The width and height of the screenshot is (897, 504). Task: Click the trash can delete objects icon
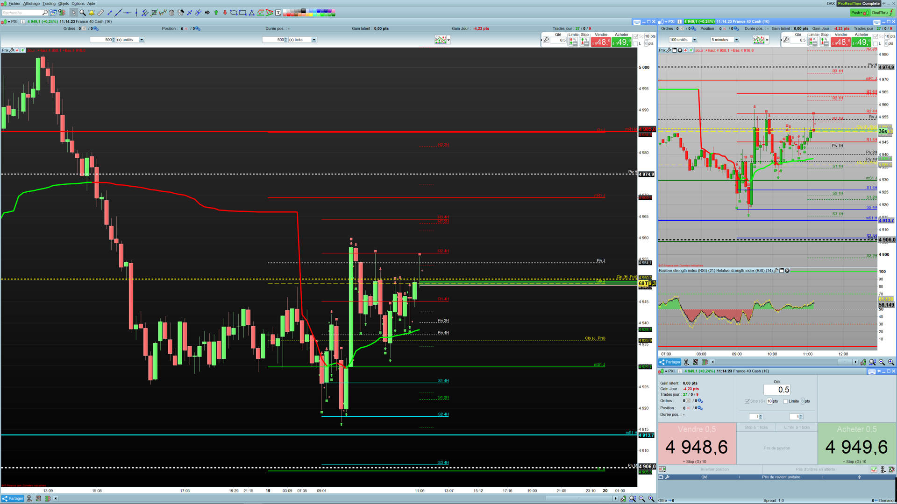pos(171,13)
